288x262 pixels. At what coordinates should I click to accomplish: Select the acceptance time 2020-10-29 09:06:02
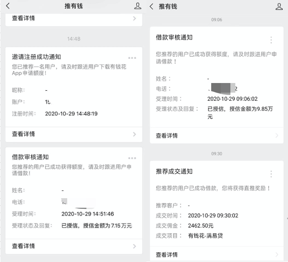pyautogui.click(x=232, y=99)
